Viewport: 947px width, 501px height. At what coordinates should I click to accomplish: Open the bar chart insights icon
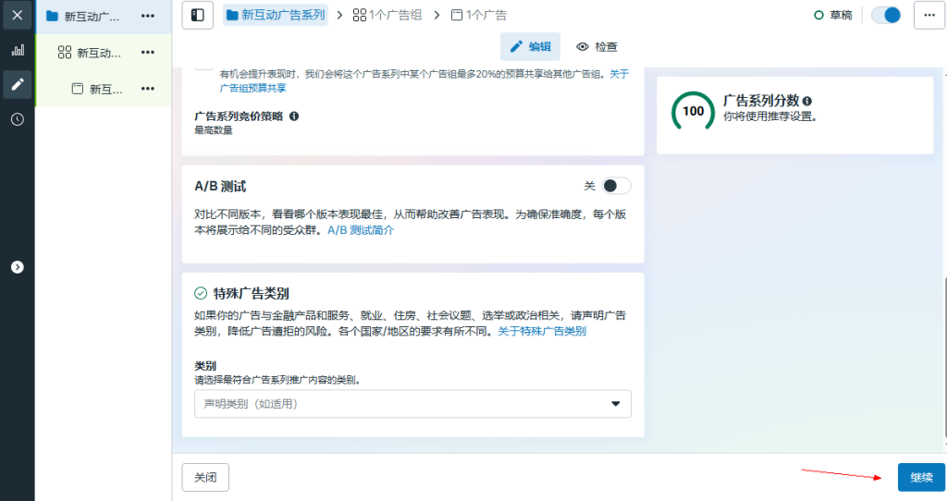click(17, 50)
